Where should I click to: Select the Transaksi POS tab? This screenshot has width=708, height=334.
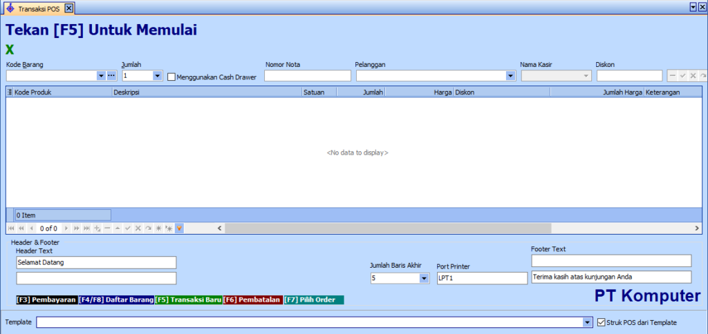click(39, 8)
